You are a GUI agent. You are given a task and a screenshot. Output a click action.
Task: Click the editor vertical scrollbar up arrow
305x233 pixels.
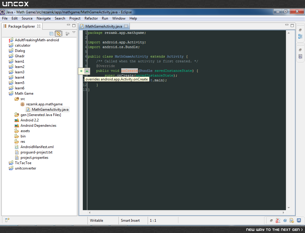[x=289, y=33]
